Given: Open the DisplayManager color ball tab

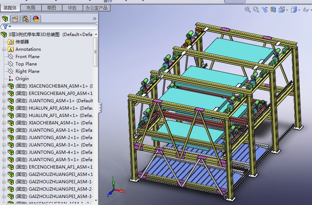Looking at the screenshot, I should point(36,19).
